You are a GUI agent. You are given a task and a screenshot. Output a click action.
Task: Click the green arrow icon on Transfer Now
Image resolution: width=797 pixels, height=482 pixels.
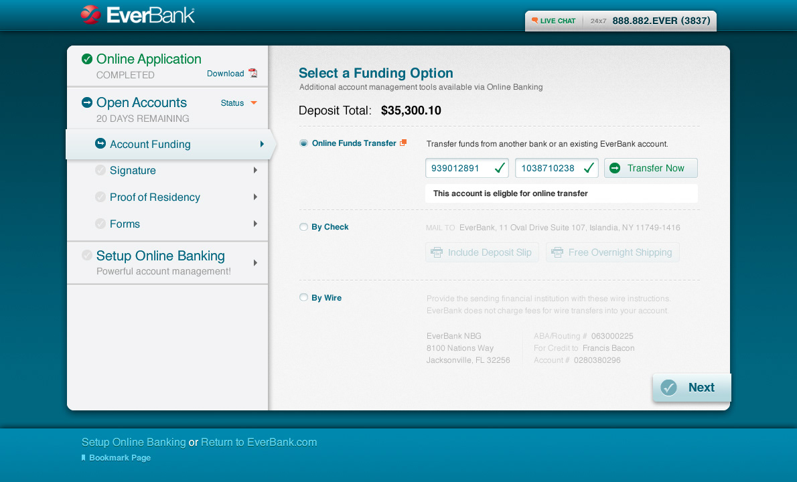pos(615,168)
